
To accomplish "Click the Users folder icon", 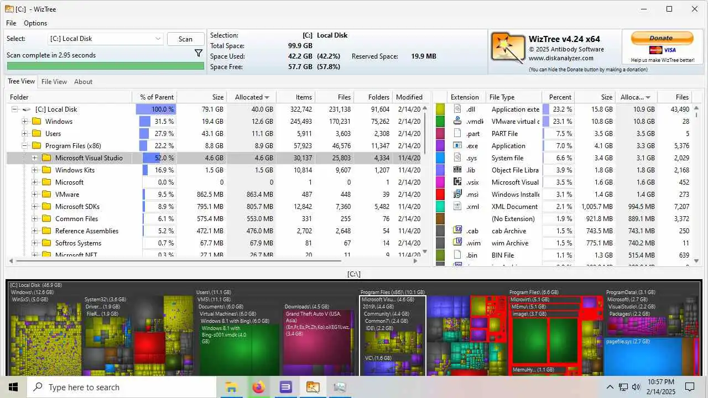I will pos(37,134).
